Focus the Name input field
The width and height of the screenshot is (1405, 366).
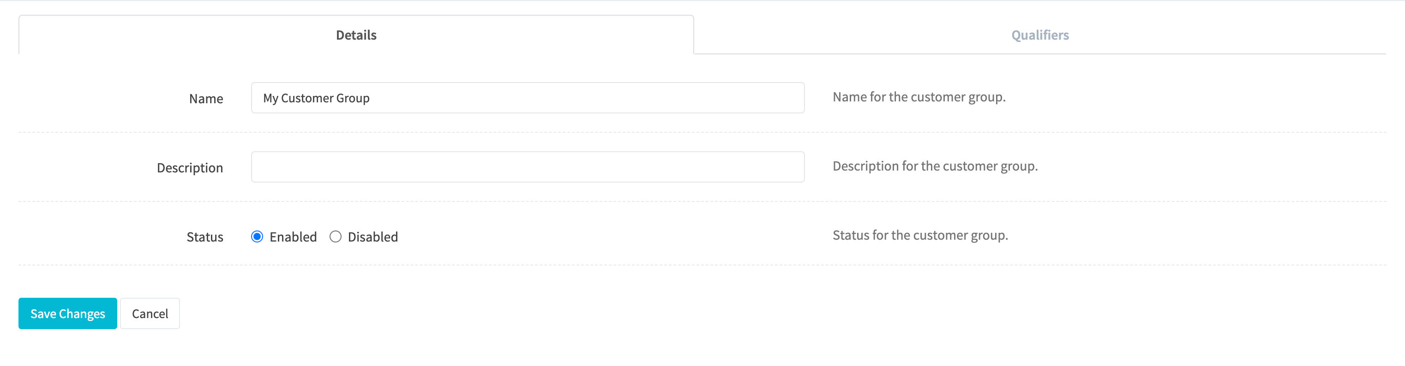pyautogui.click(x=528, y=98)
